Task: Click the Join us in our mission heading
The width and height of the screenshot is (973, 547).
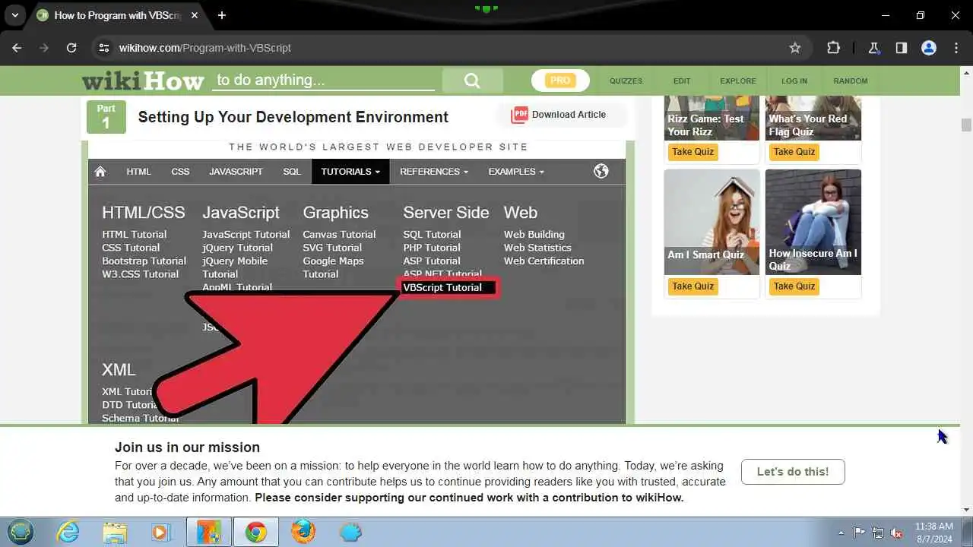Action: pos(187,447)
